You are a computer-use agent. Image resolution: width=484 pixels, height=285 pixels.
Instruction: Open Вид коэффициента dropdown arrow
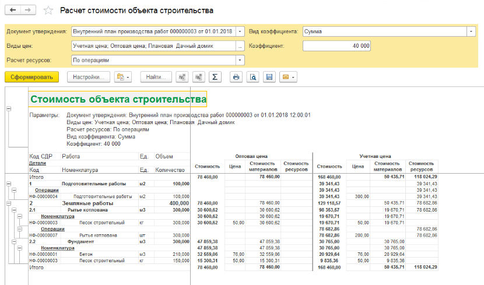click(471, 31)
